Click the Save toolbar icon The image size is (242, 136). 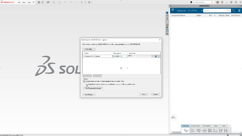[54, 2]
